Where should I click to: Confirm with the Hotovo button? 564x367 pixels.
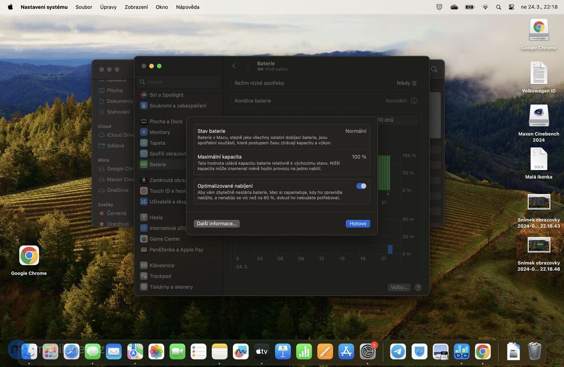(x=357, y=223)
